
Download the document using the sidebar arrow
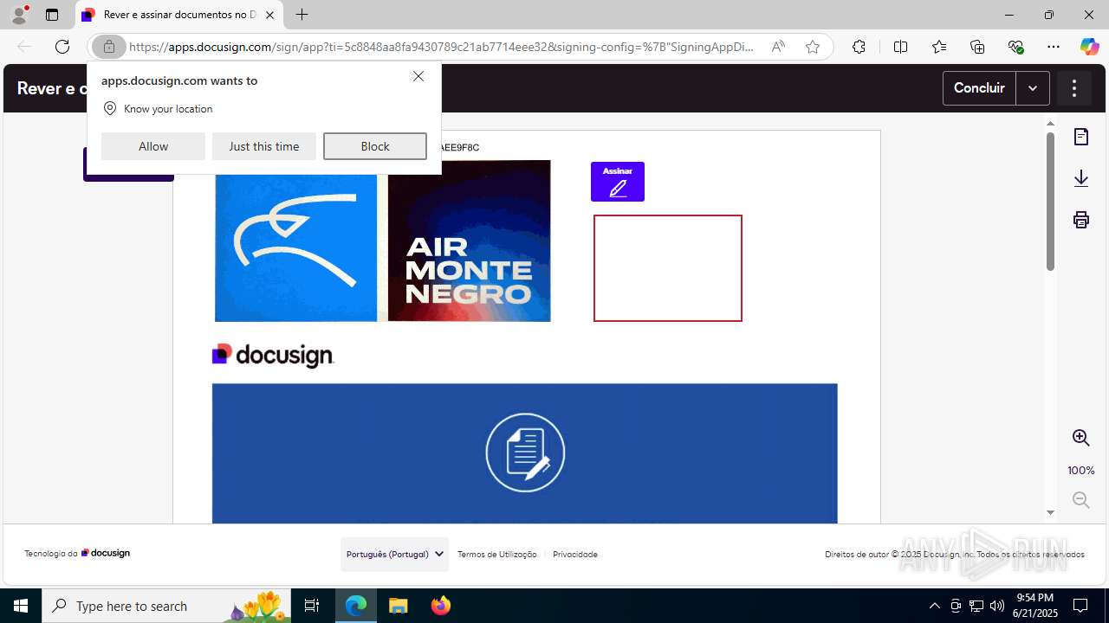(x=1081, y=178)
